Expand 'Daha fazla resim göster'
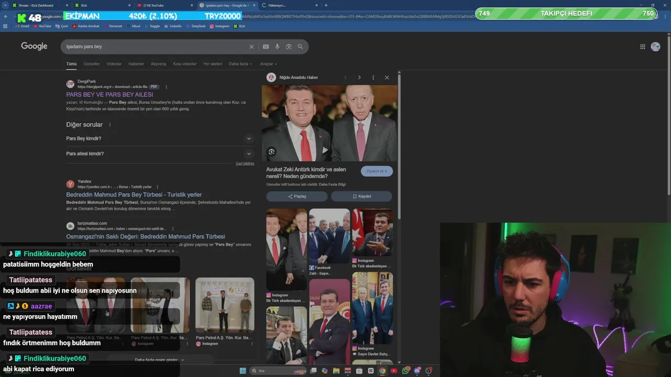This screenshot has width=671, height=377. click(x=159, y=360)
